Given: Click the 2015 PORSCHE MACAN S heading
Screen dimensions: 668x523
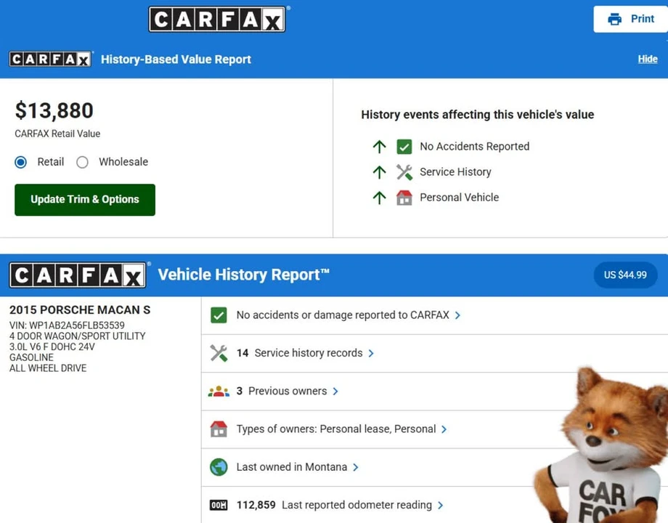Looking at the screenshot, I should click(80, 310).
